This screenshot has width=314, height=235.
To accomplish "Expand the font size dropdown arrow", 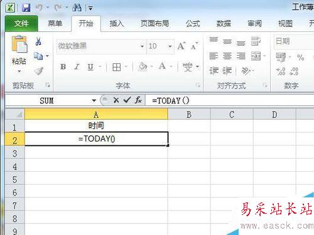I will pyautogui.click(x=170, y=46).
